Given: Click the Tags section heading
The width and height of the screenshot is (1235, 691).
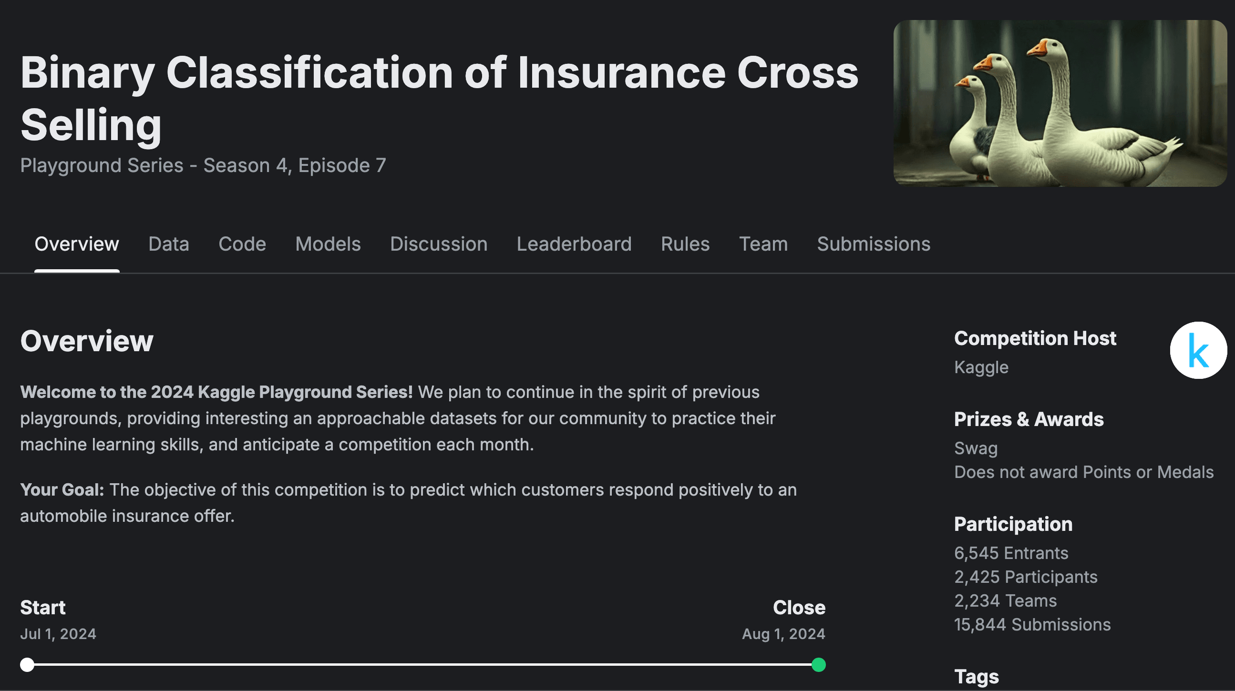Looking at the screenshot, I should [976, 677].
